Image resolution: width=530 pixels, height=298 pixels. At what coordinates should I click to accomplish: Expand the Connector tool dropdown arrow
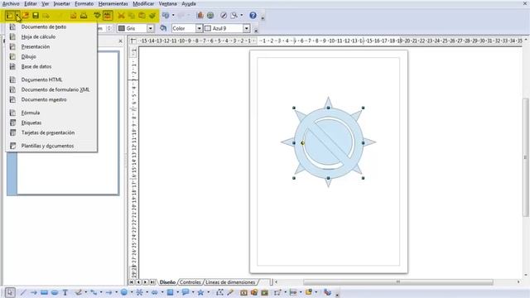click(101, 292)
